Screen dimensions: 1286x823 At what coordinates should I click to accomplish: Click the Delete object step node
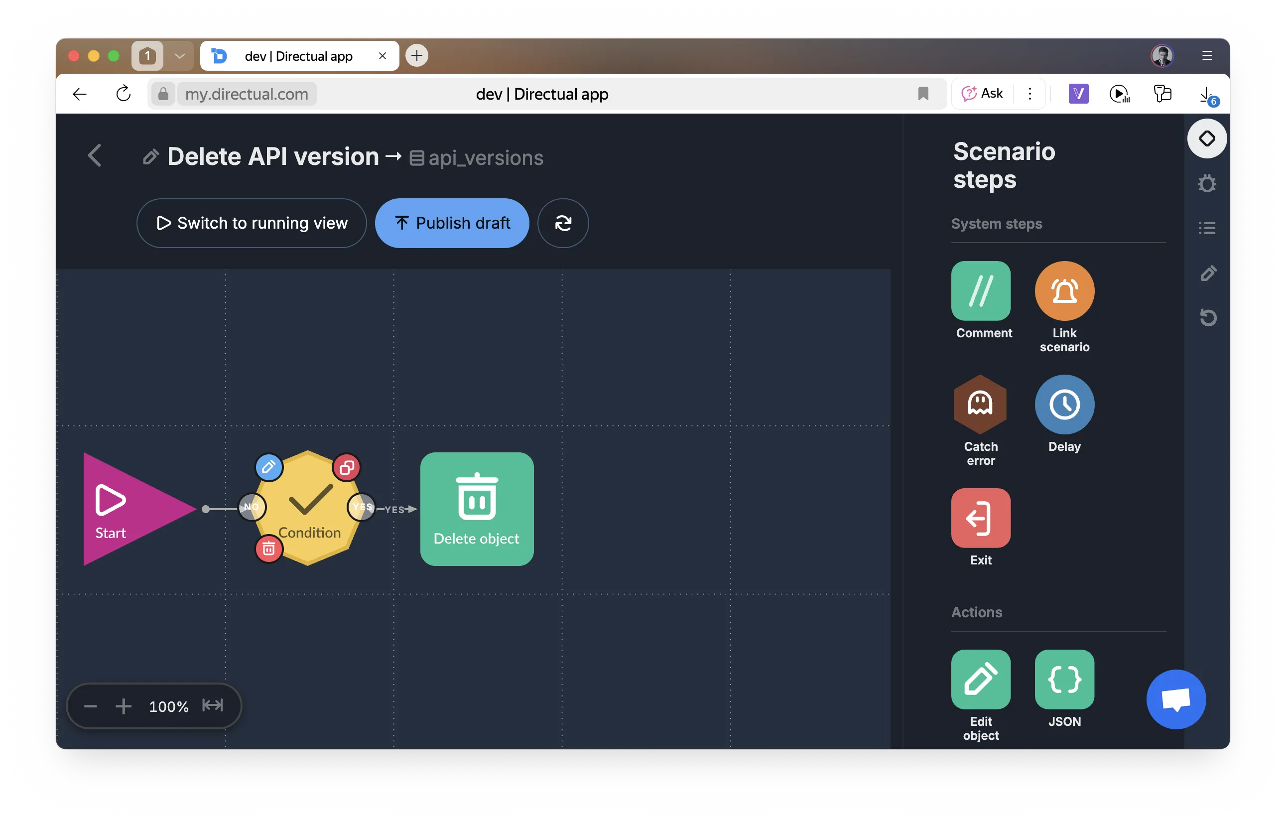[477, 509]
